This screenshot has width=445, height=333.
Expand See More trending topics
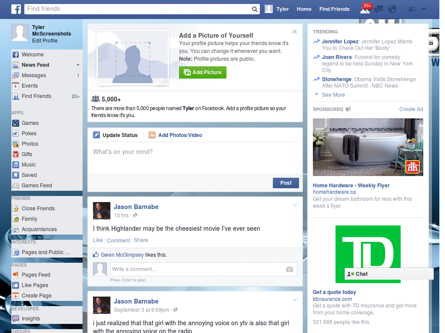(333, 95)
